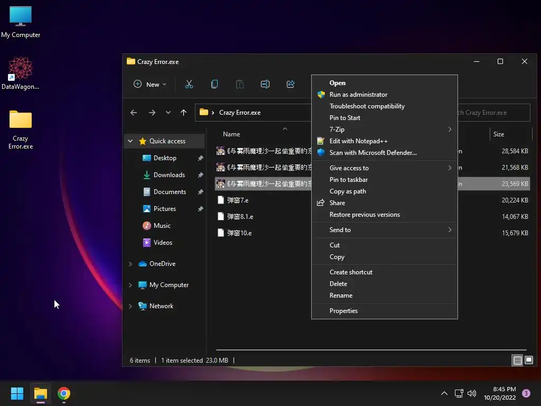Select Crazy Error.exe desktop folder
Screen dimensions: 541x406
tap(21, 130)
